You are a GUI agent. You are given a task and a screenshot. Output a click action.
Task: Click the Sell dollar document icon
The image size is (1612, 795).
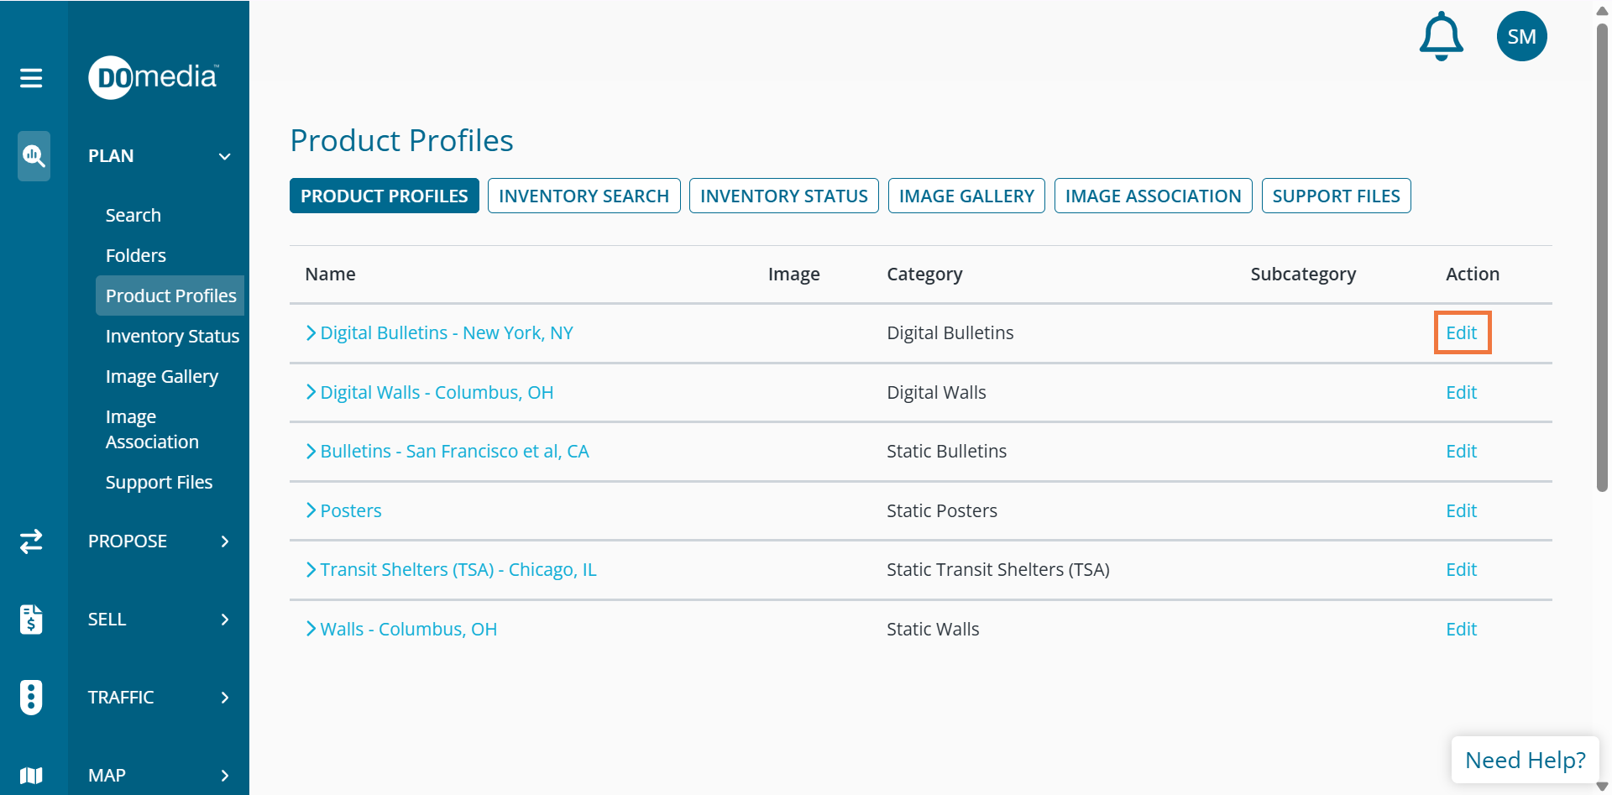pyautogui.click(x=31, y=620)
